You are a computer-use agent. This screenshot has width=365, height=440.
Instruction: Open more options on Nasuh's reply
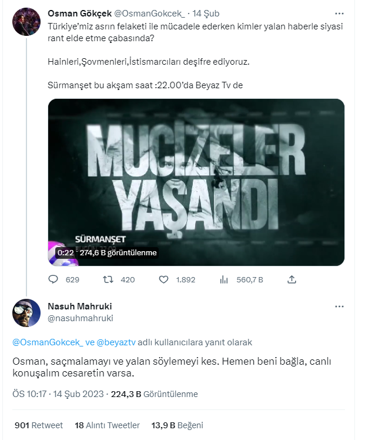pyautogui.click(x=339, y=306)
